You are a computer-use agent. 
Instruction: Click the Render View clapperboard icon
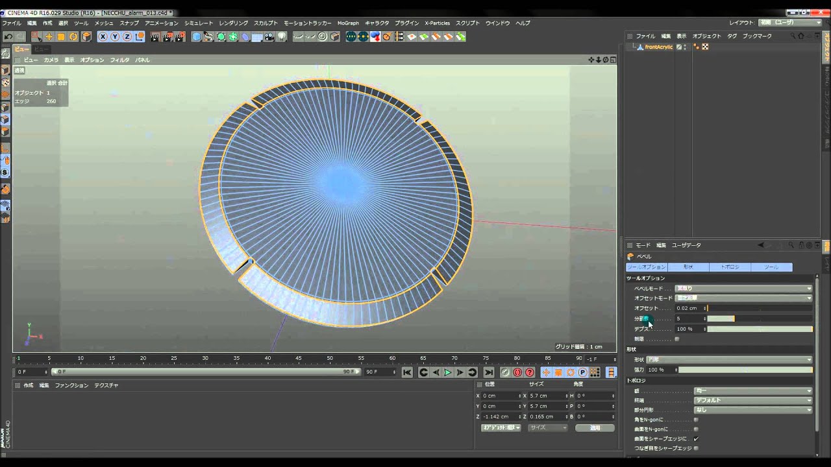(155, 37)
